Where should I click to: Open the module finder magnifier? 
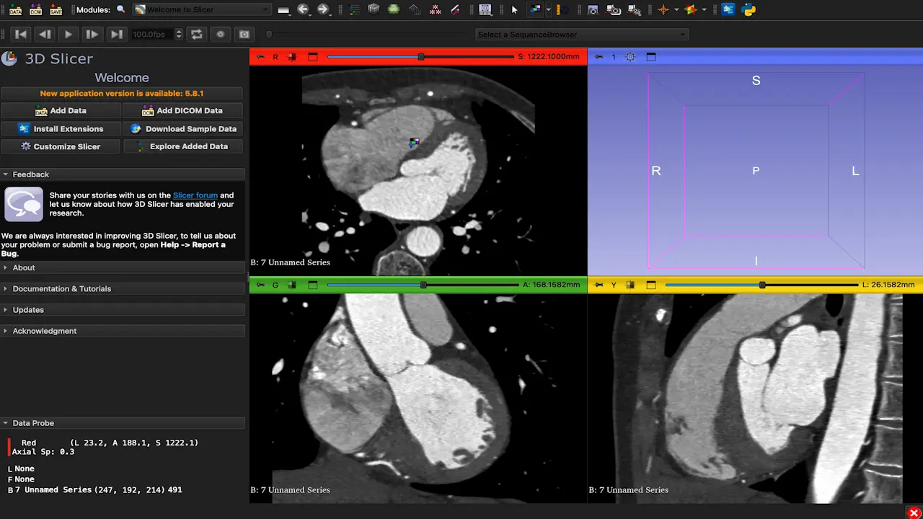click(x=120, y=10)
